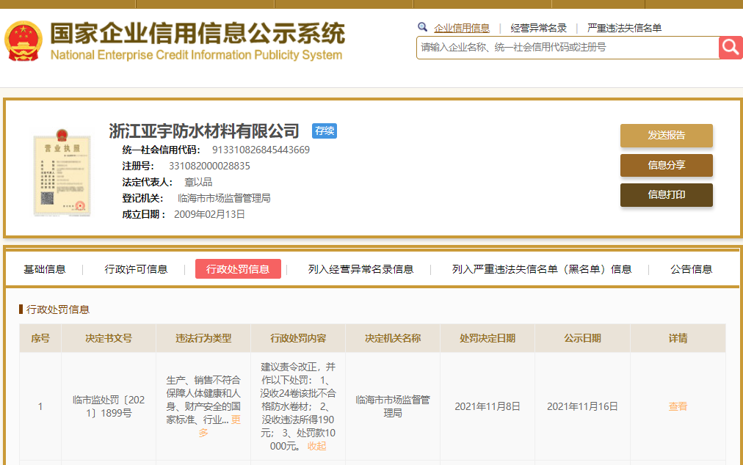The image size is (743, 465).
Task: Select the 企业信用信息 search category
Action: tap(462, 28)
